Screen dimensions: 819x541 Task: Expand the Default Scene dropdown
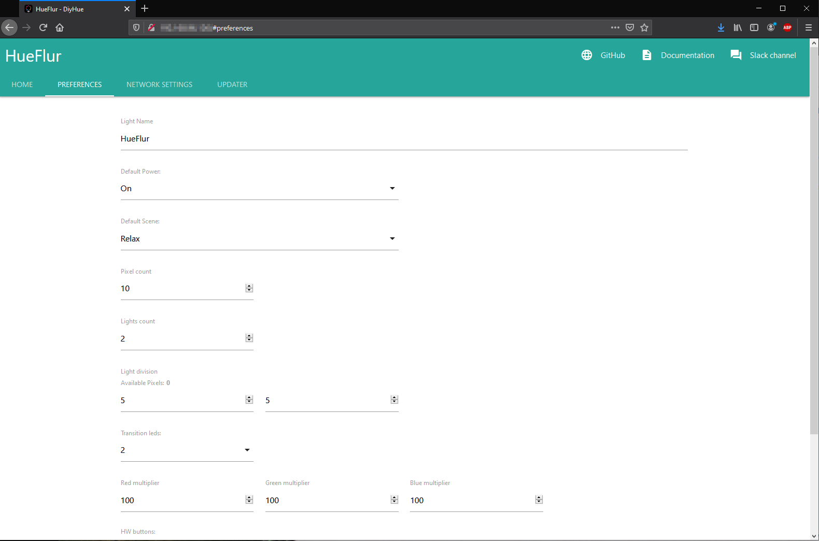(260, 239)
